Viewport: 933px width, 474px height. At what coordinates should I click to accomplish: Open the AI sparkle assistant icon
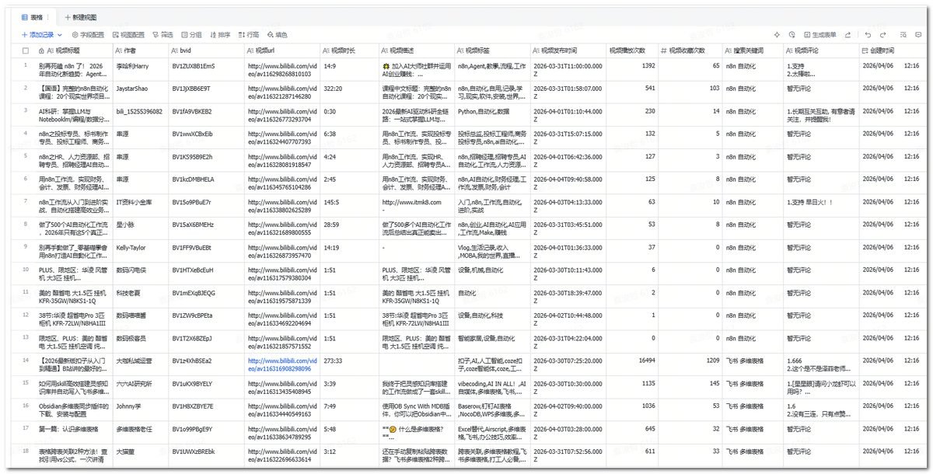tap(777, 35)
